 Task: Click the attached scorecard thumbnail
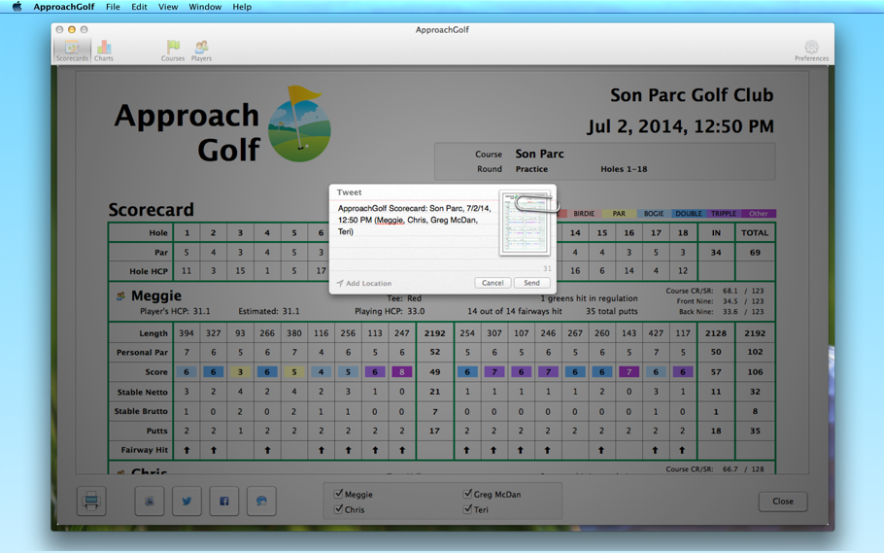coord(526,225)
